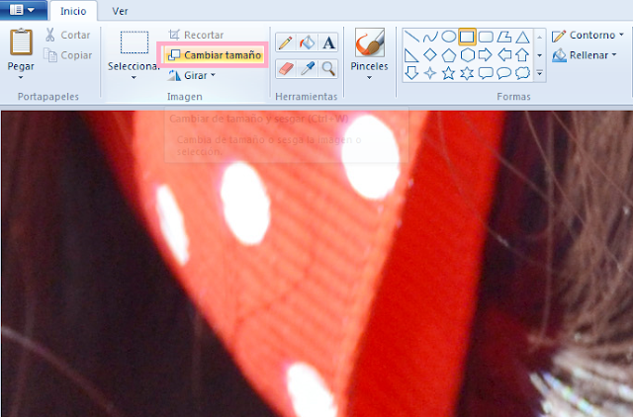Select the Left arrow shape
The width and height of the screenshot is (633, 417).
point(504,55)
